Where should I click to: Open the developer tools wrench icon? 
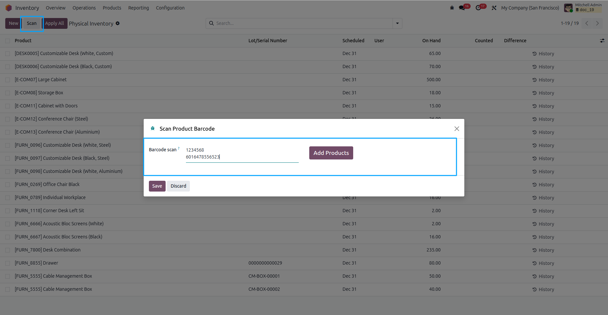(494, 8)
